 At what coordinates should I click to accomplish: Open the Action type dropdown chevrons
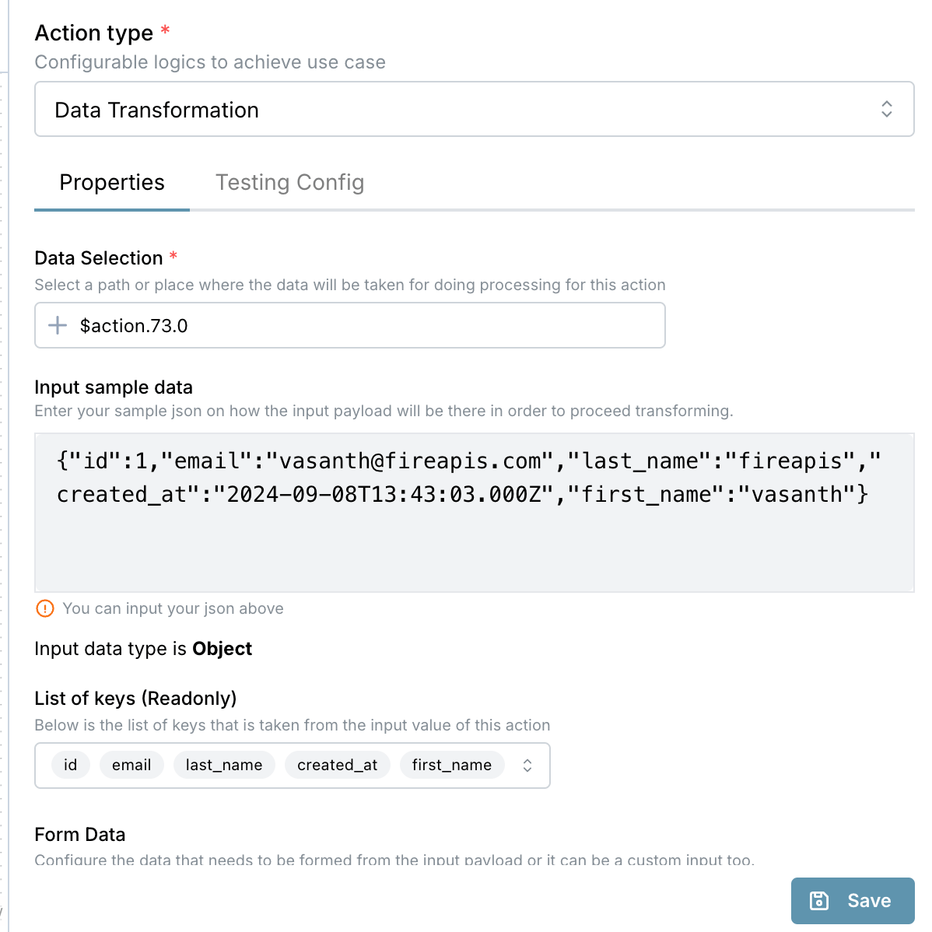pyautogui.click(x=886, y=110)
